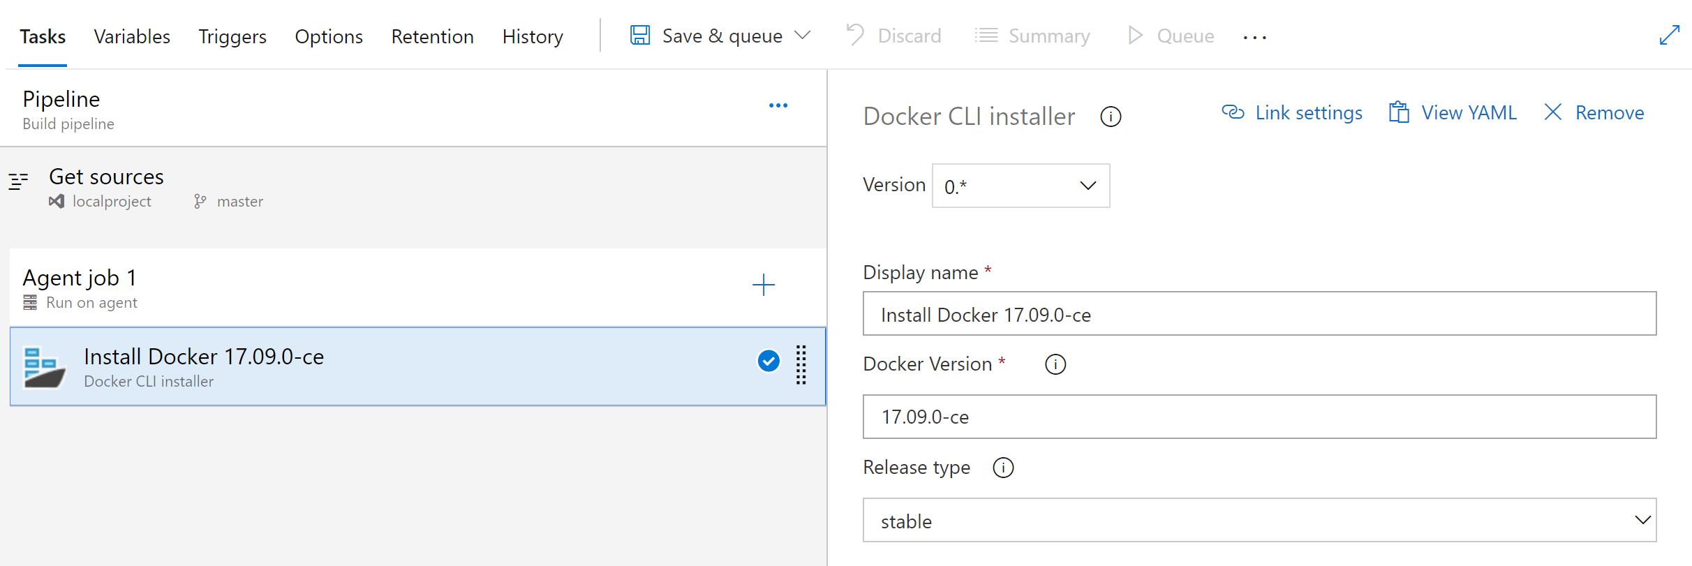Open the Pipeline ellipsis menu
The width and height of the screenshot is (1692, 566).
[778, 105]
